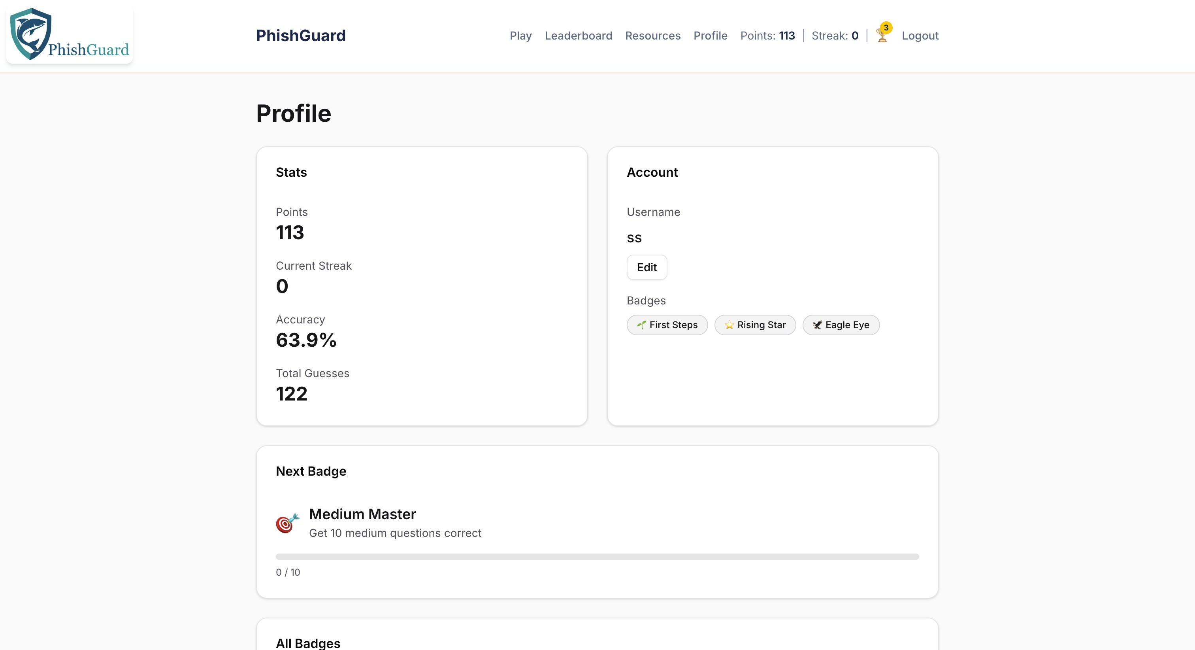
Task: Open the Resources menu item
Action: [653, 36]
